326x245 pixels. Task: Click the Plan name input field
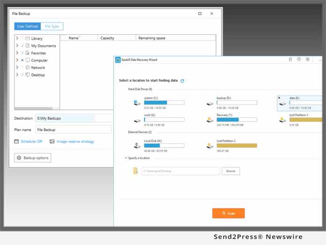[73, 130]
